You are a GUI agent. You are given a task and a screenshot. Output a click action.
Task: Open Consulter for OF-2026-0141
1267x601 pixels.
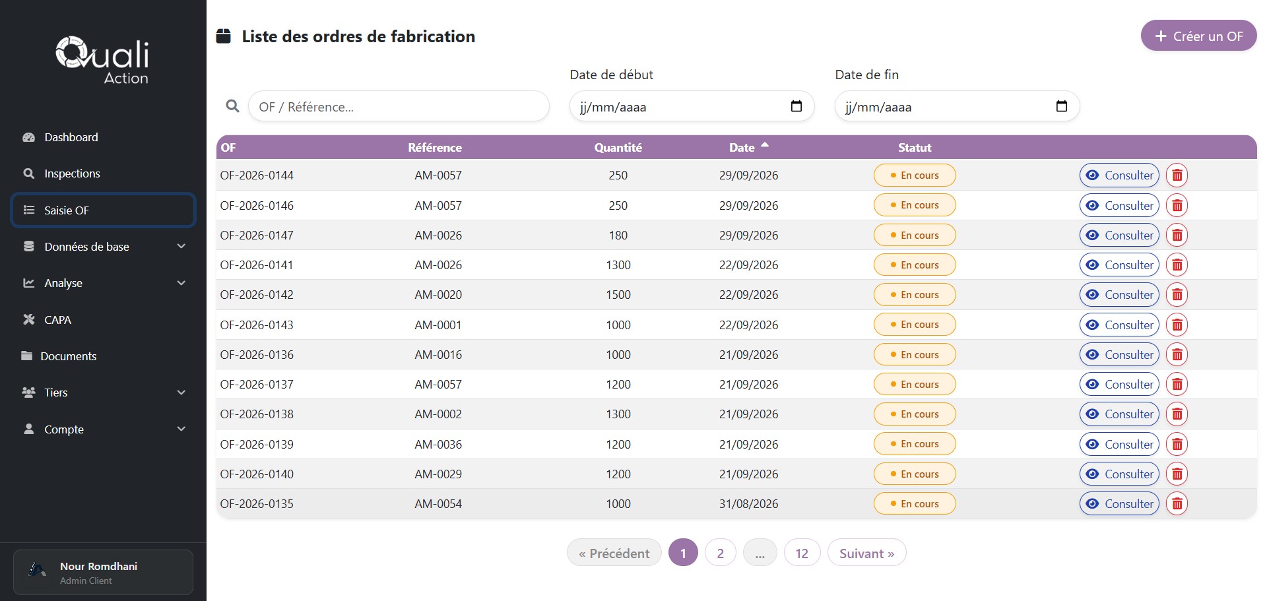point(1119,265)
